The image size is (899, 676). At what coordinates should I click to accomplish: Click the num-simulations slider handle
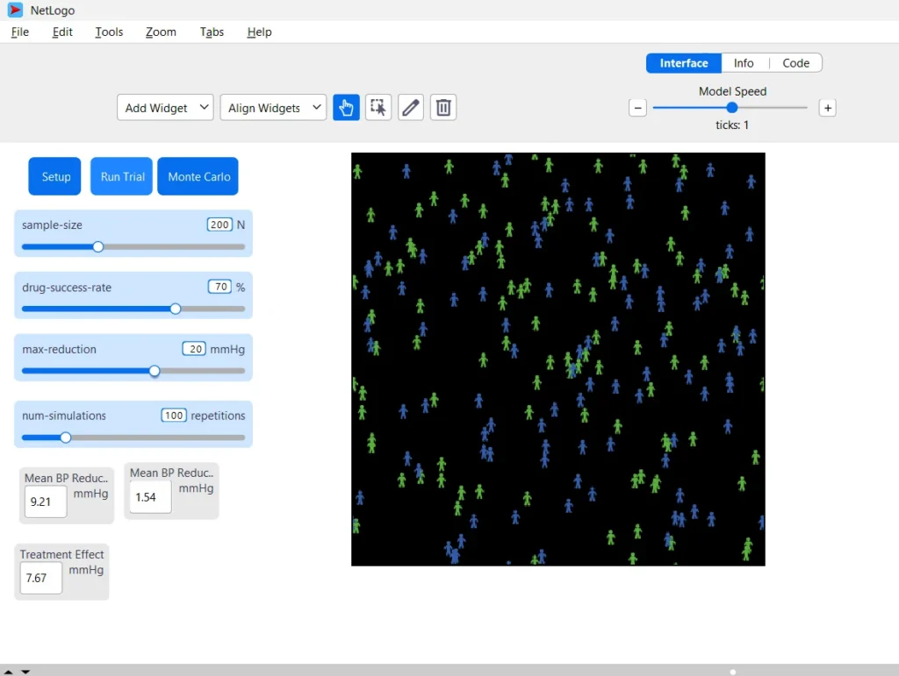66,438
